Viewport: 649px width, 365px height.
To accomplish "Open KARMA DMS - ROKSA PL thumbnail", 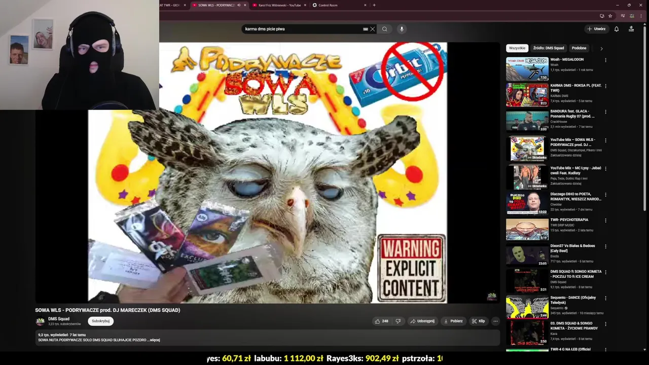I will (x=527, y=95).
